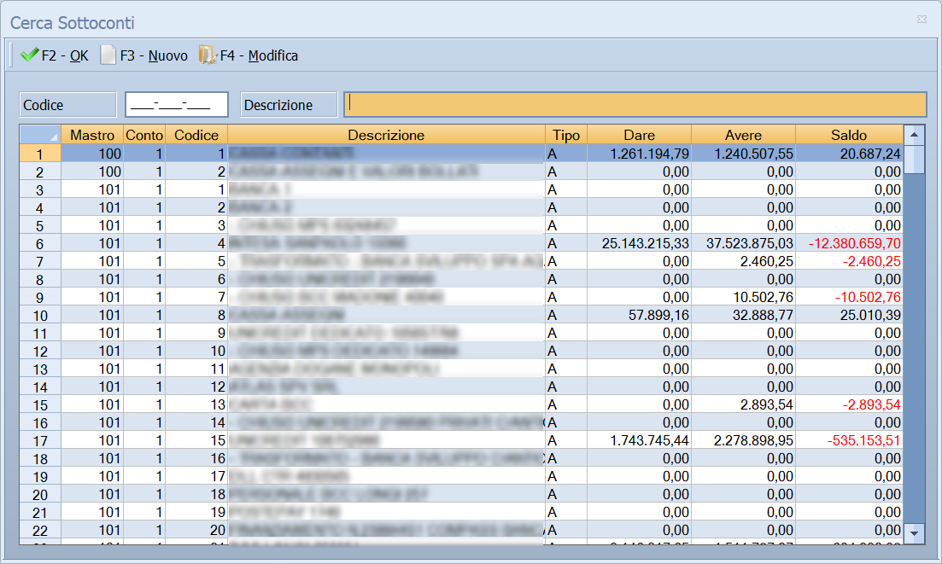Confirm selection with F2 - OK

point(55,55)
